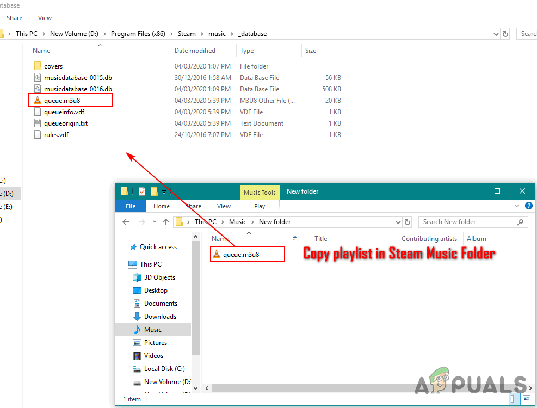
Task: Select This PC in navigation pane
Action: point(145,264)
